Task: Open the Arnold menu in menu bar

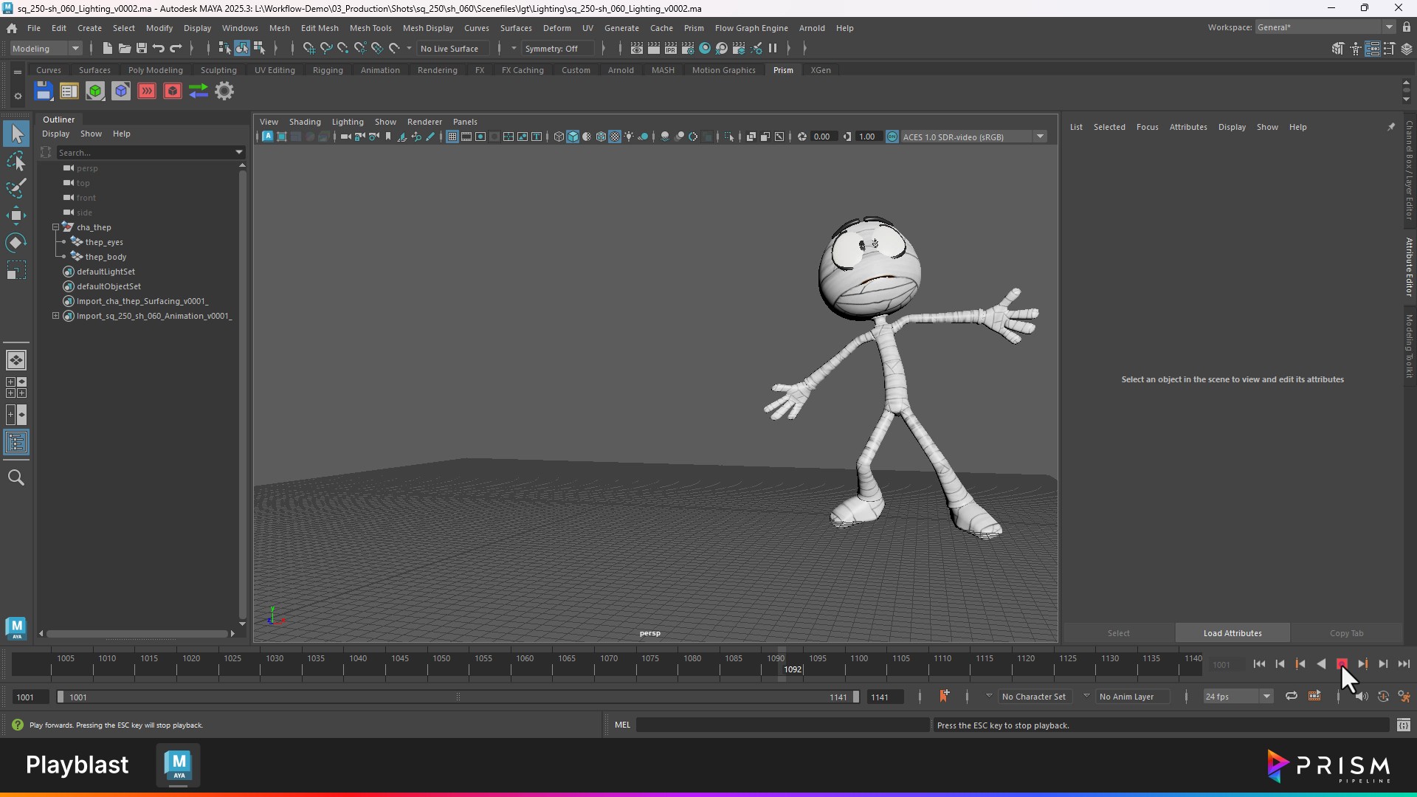Action: click(x=812, y=28)
